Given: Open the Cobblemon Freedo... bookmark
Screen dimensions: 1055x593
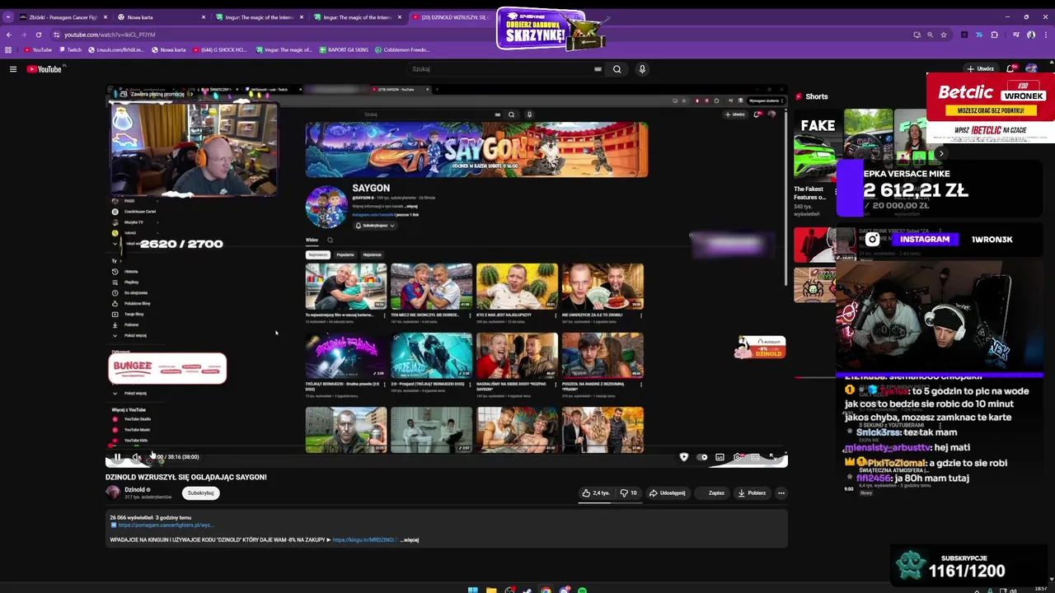Looking at the screenshot, I should (401, 49).
